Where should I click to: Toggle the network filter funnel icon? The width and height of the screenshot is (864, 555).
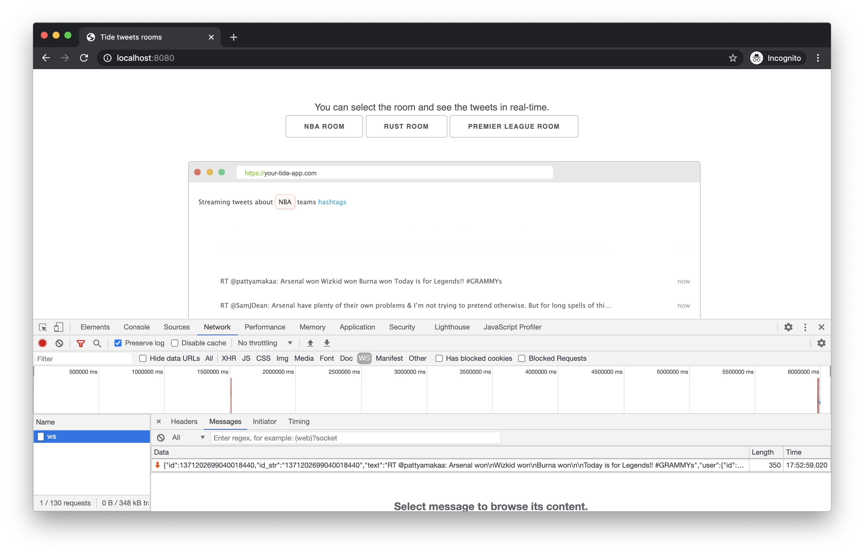click(x=81, y=343)
